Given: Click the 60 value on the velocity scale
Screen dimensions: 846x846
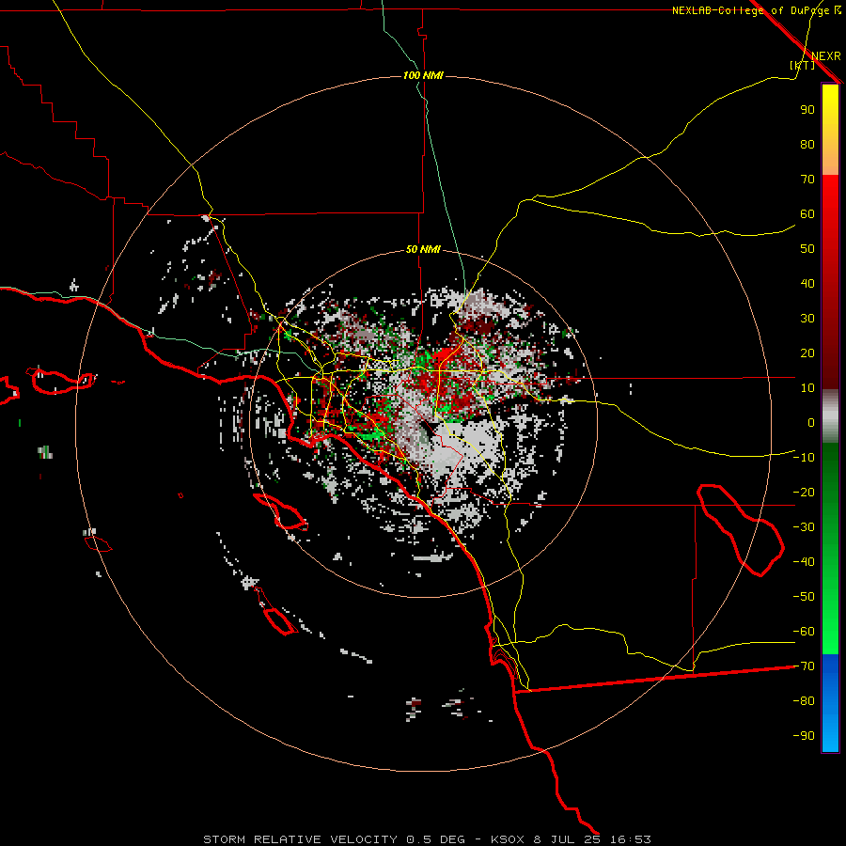Looking at the screenshot, I should [807, 213].
